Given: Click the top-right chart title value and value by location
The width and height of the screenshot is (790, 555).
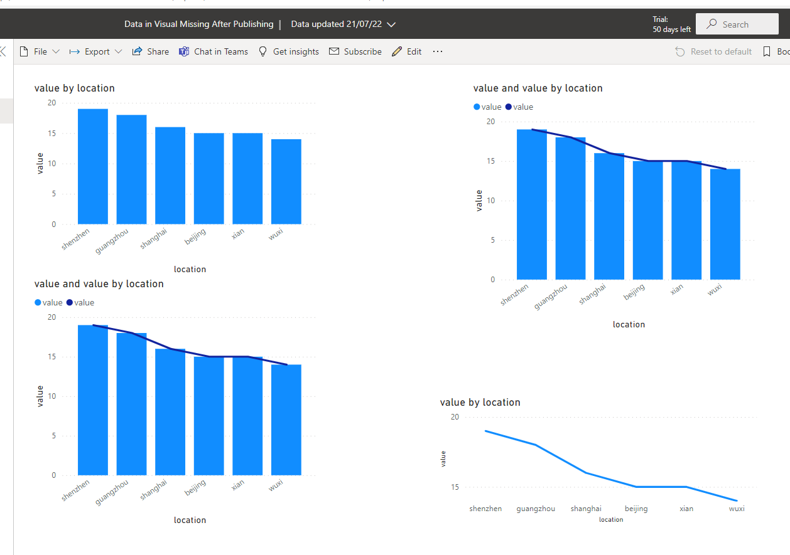Looking at the screenshot, I should [538, 88].
